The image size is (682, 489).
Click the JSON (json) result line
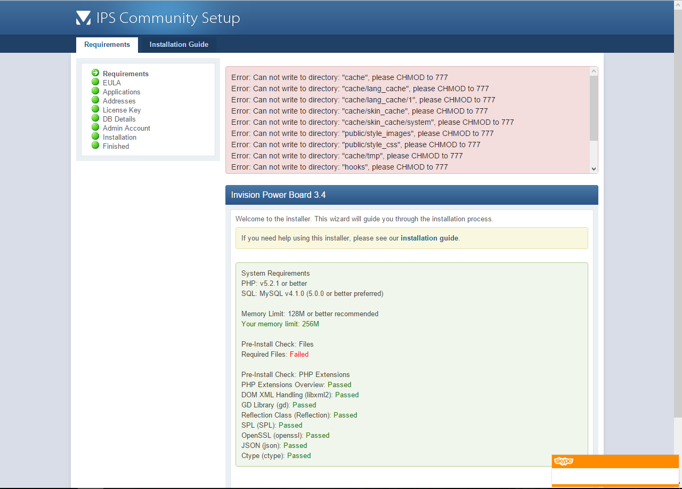click(274, 445)
